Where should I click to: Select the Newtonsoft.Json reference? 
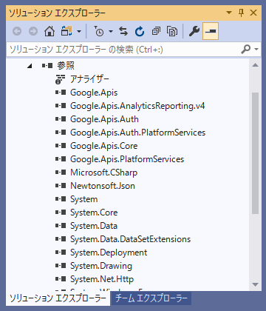pos(103,186)
